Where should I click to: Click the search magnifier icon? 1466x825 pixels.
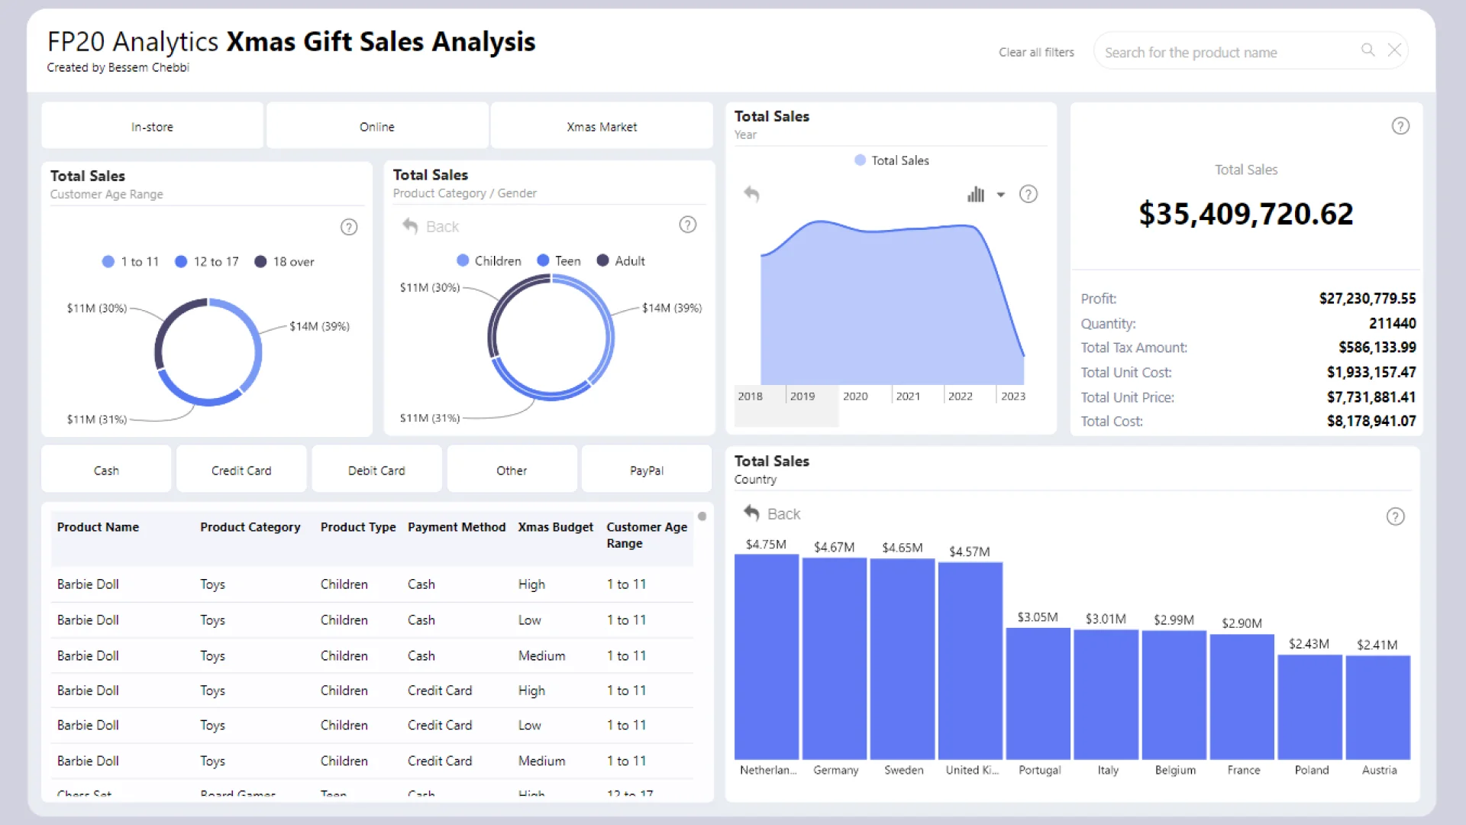click(x=1368, y=50)
